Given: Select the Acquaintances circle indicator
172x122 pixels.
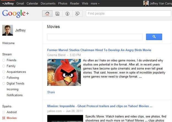Looking at the screenshot, I should point(4,72).
